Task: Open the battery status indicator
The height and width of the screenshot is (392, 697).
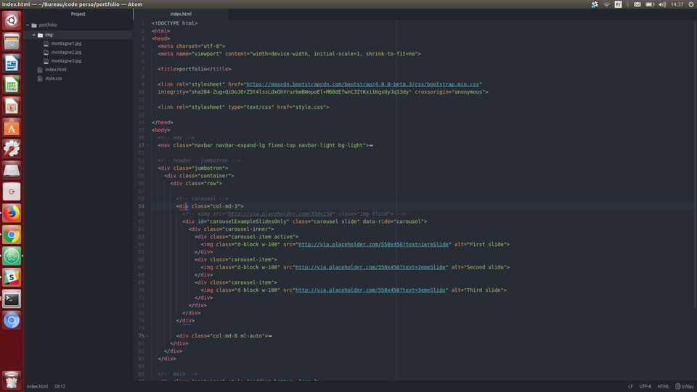Action: coord(649,4)
